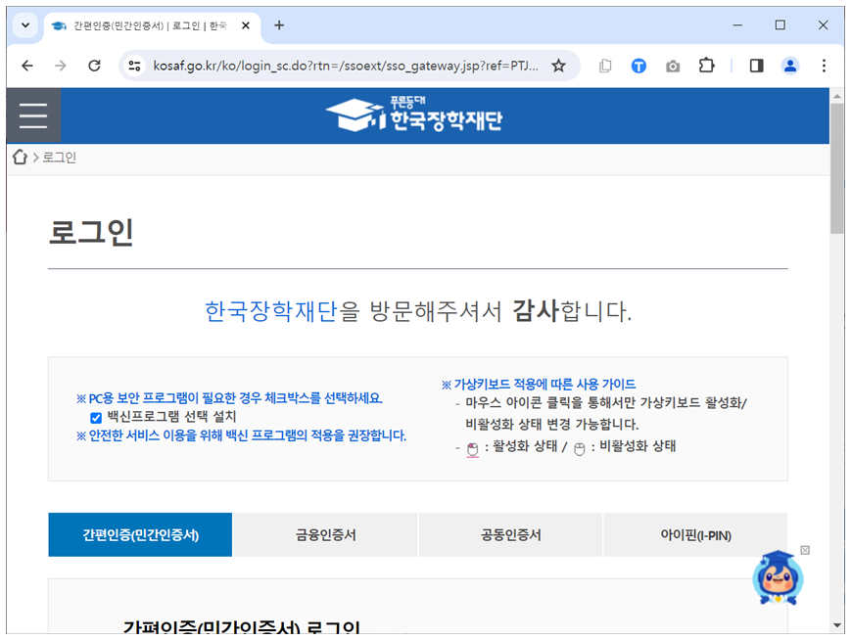
Task: Click the active-state mouse icon
Action: click(x=472, y=448)
